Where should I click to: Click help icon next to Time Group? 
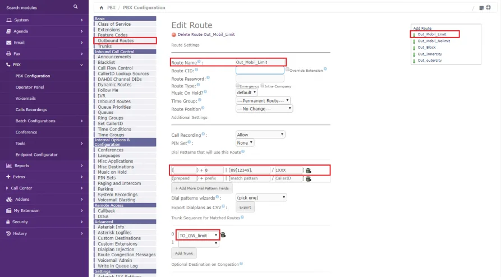(x=200, y=100)
